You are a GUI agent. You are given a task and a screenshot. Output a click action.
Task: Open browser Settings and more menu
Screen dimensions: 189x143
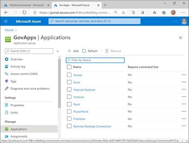point(183,12)
